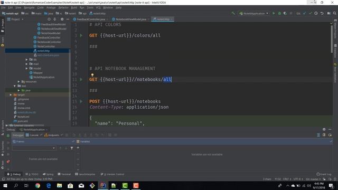Open the VCS menu
The image size is (338, 190).
[x=98, y=7]
